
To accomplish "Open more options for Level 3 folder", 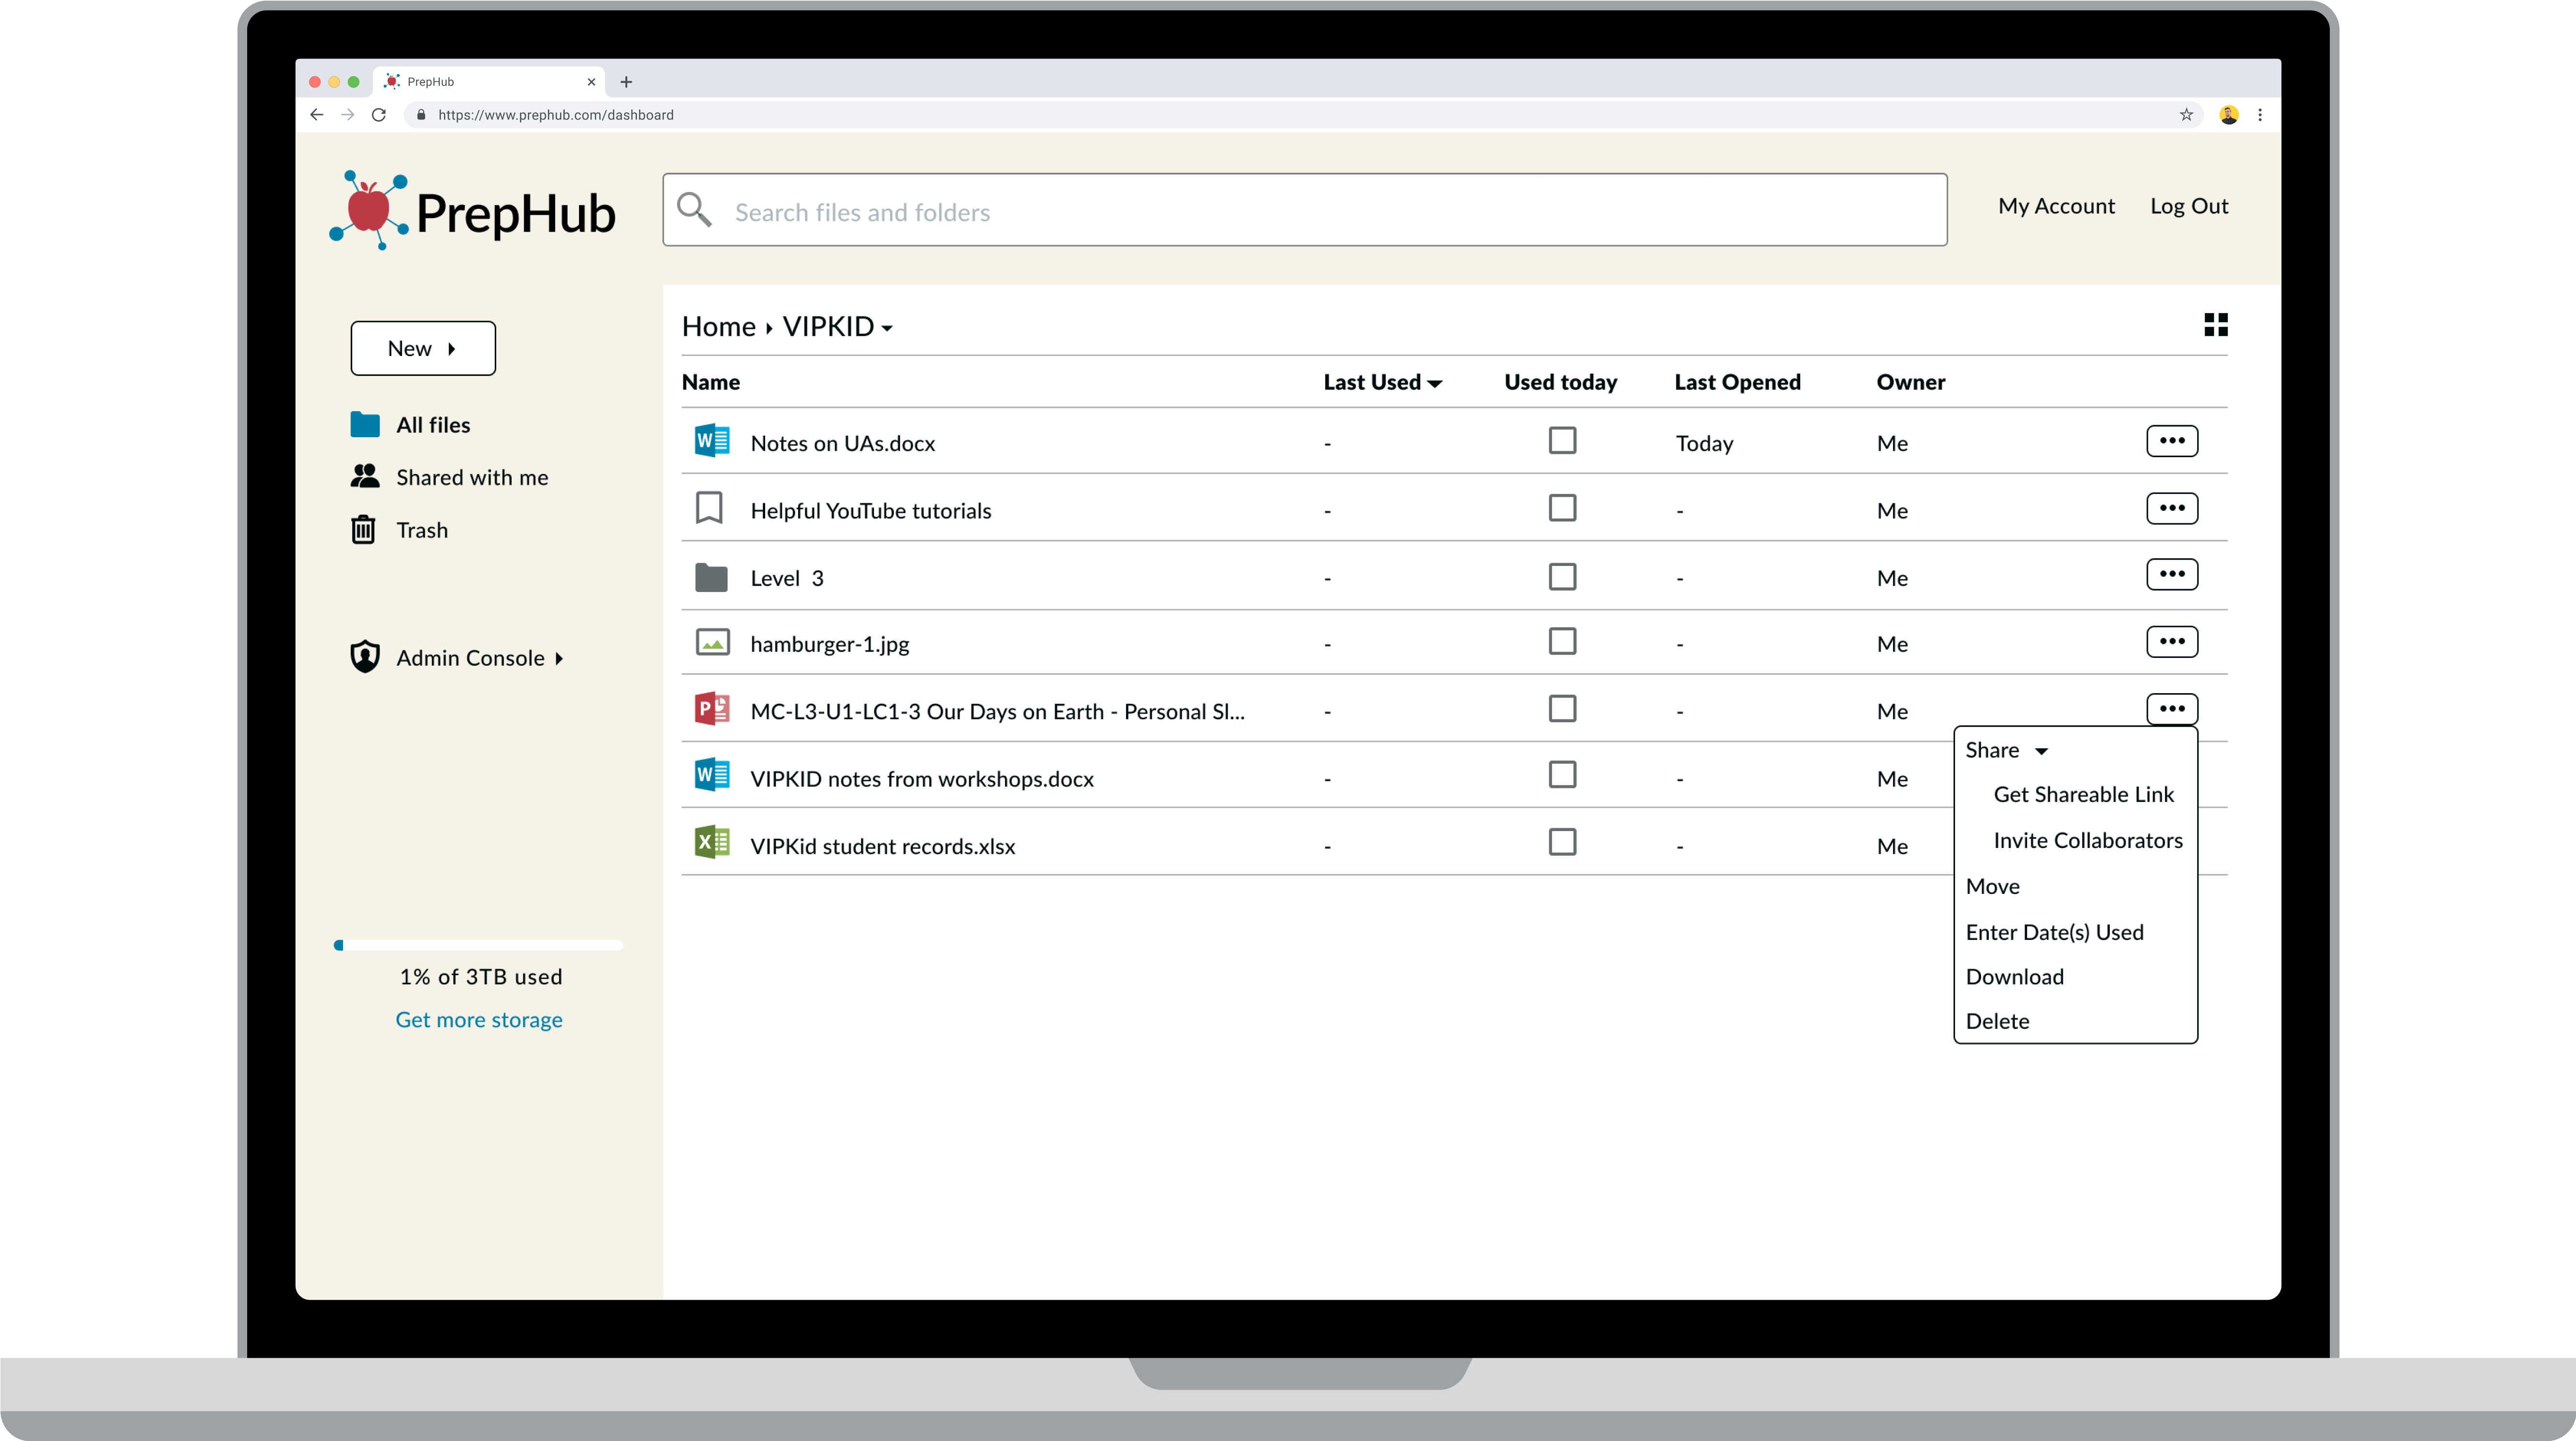I will [2172, 575].
